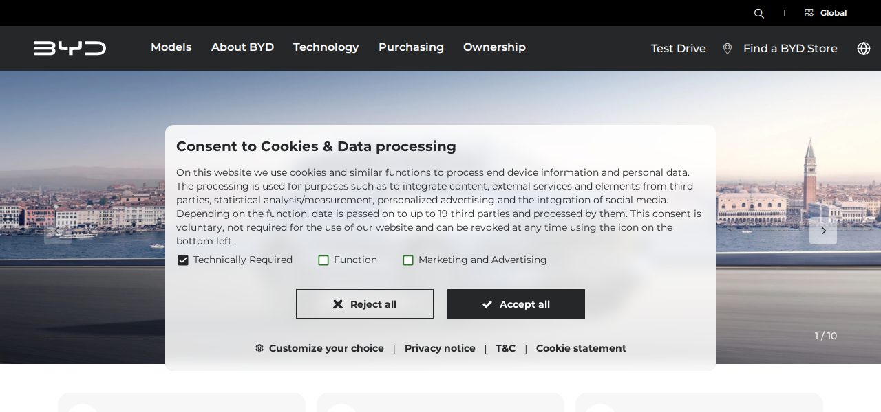This screenshot has height=412, width=881.
Task: Open search with the magnifier icon
Action: click(x=758, y=13)
